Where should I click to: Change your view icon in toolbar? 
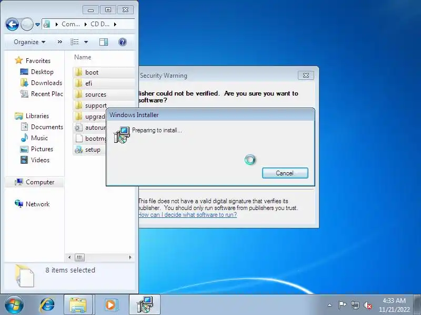point(75,42)
